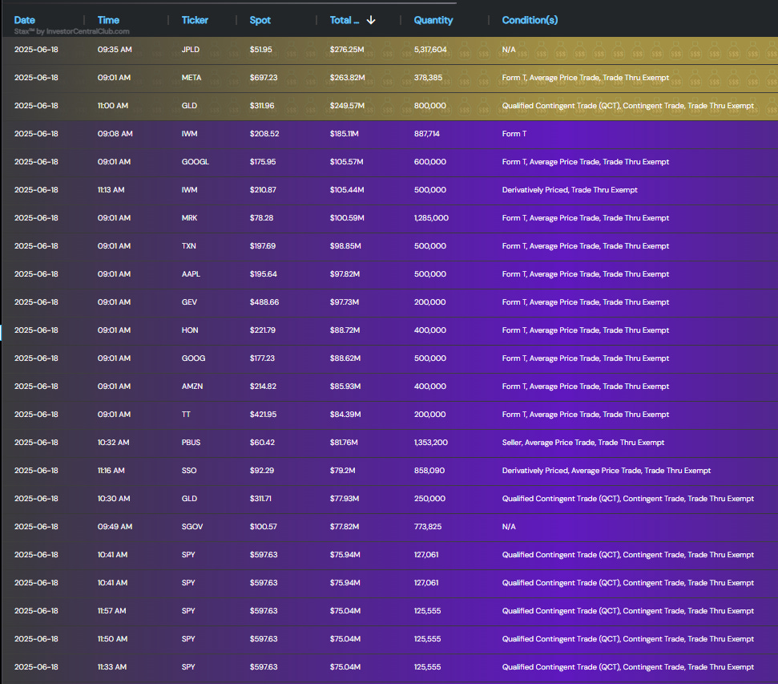The width and height of the screenshot is (778, 684).
Task: Click the $210.87 spot price
Action: [x=263, y=190]
